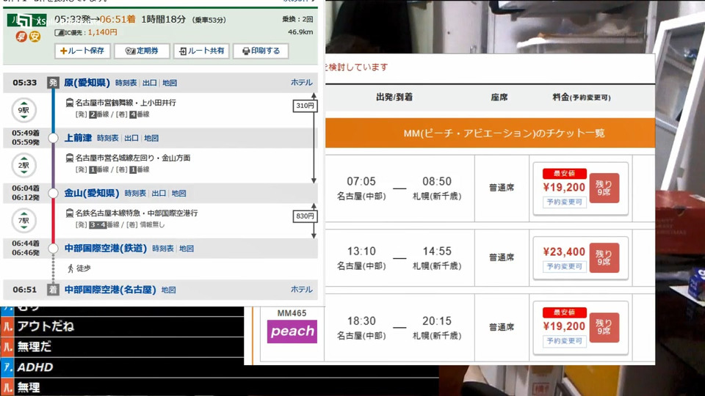Click the 安 cheapest-route badge
The height and width of the screenshot is (396, 705).
click(x=35, y=37)
